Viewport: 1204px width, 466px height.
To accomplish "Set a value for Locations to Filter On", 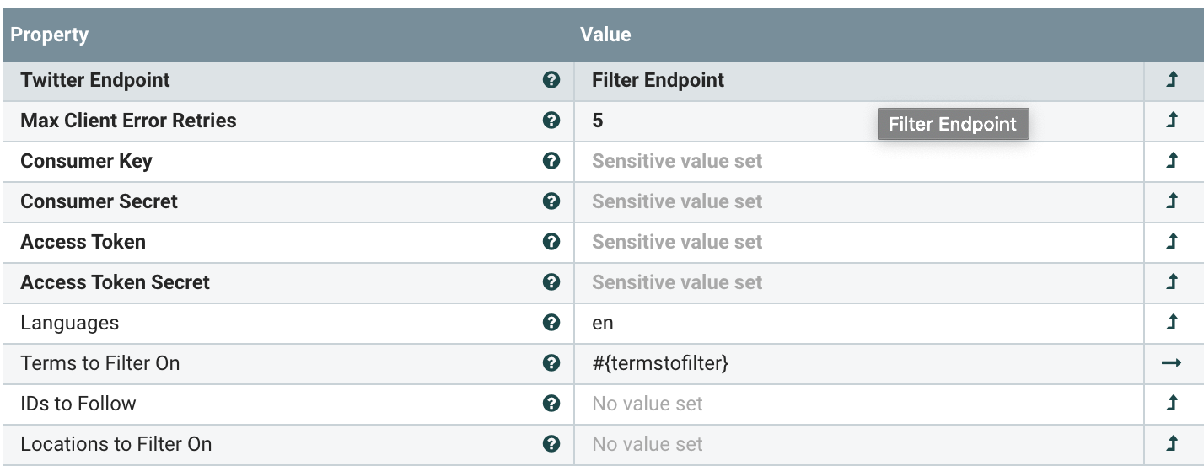I will tap(648, 444).
